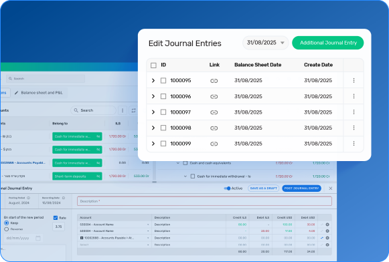
Task: Collapse the Cash for immediate withdrawal row
Action: click(x=185, y=176)
